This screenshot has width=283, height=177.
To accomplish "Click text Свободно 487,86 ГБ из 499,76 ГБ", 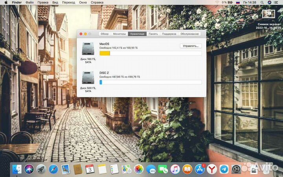I will (119, 77).
